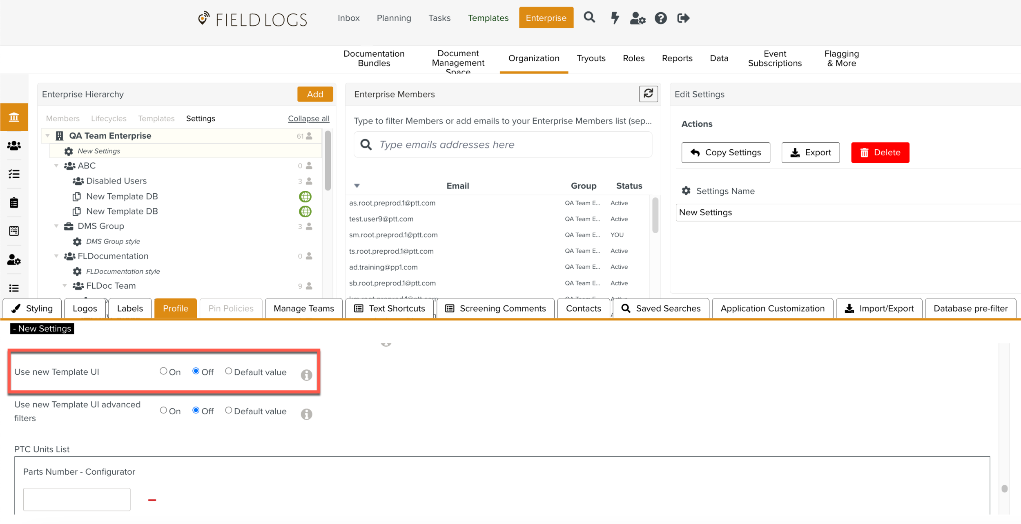The height and width of the screenshot is (524, 1021).
Task: Open the Text Shortcuts tab
Action: (390, 309)
